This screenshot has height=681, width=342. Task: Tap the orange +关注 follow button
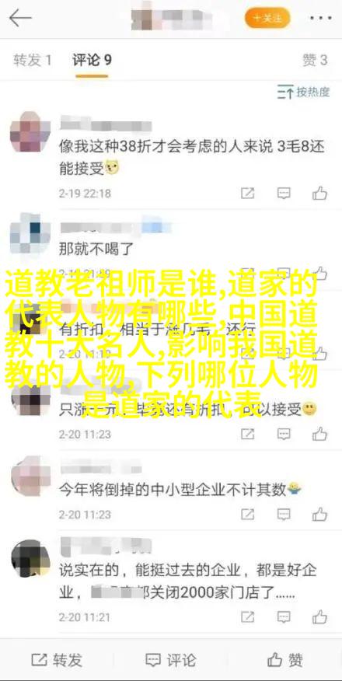click(267, 18)
